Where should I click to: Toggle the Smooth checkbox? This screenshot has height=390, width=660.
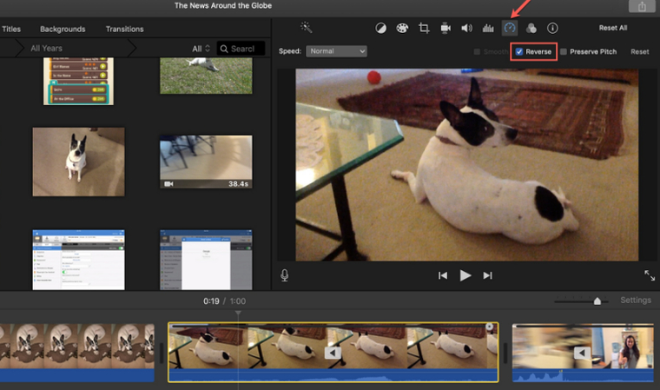pos(477,52)
